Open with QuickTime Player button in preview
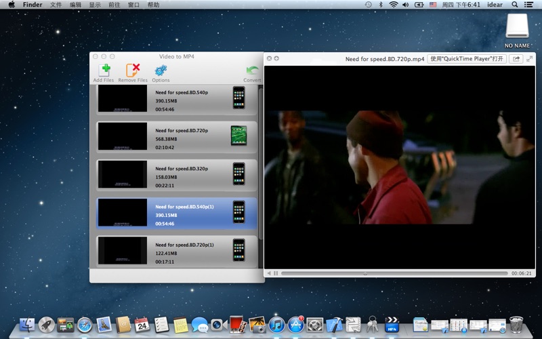This screenshot has width=542, height=339. point(467,59)
